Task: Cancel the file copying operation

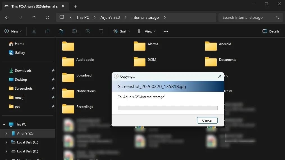Action: 207,120
